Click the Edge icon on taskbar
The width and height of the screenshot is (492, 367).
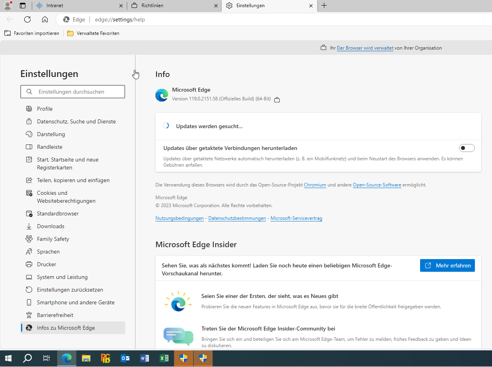(66, 358)
